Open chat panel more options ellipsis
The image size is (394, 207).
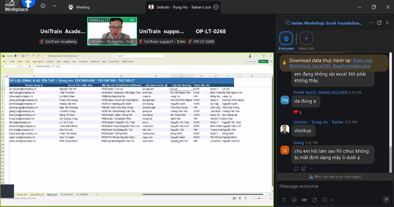pos(371,23)
